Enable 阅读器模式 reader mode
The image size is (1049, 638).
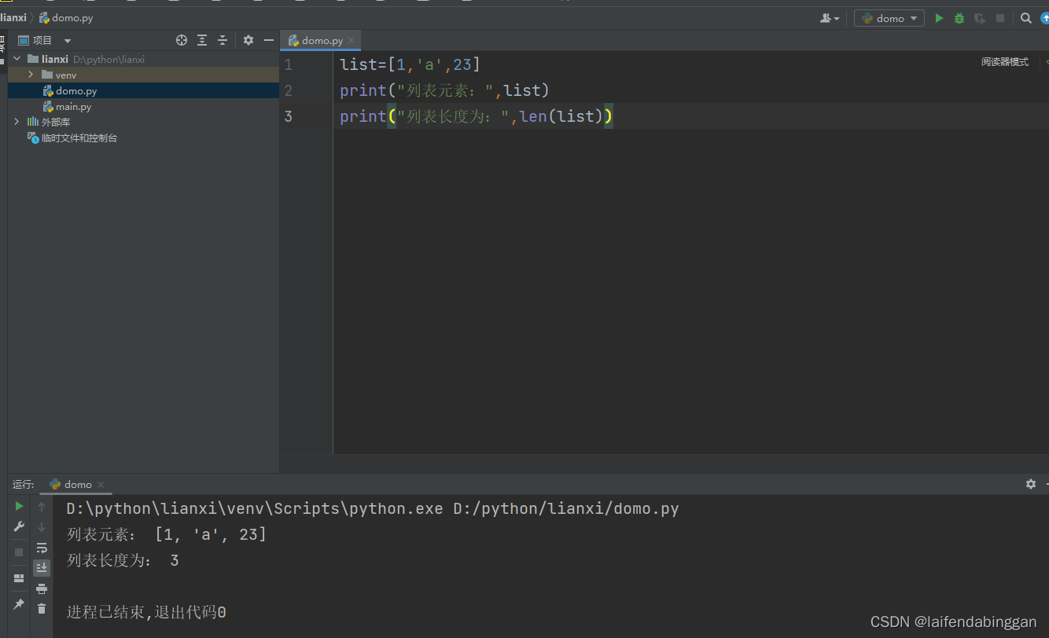[x=1004, y=62]
